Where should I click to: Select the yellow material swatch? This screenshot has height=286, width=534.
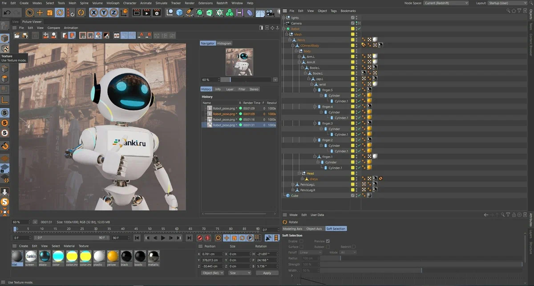pyautogui.click(x=113, y=256)
